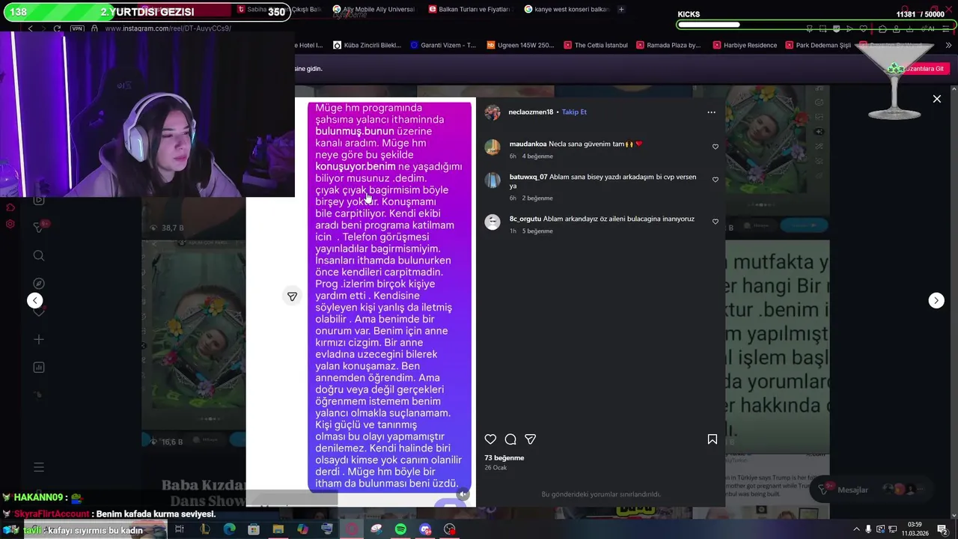Open Instagram dashboard chart icon

pos(39,368)
